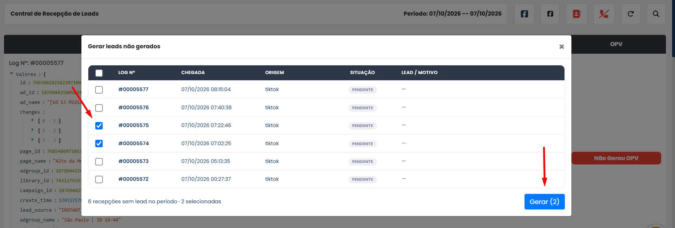Screen dimensions: 675x228
Task: Click arrival time 07/10/2026 05:13:35
Action: 206,161
